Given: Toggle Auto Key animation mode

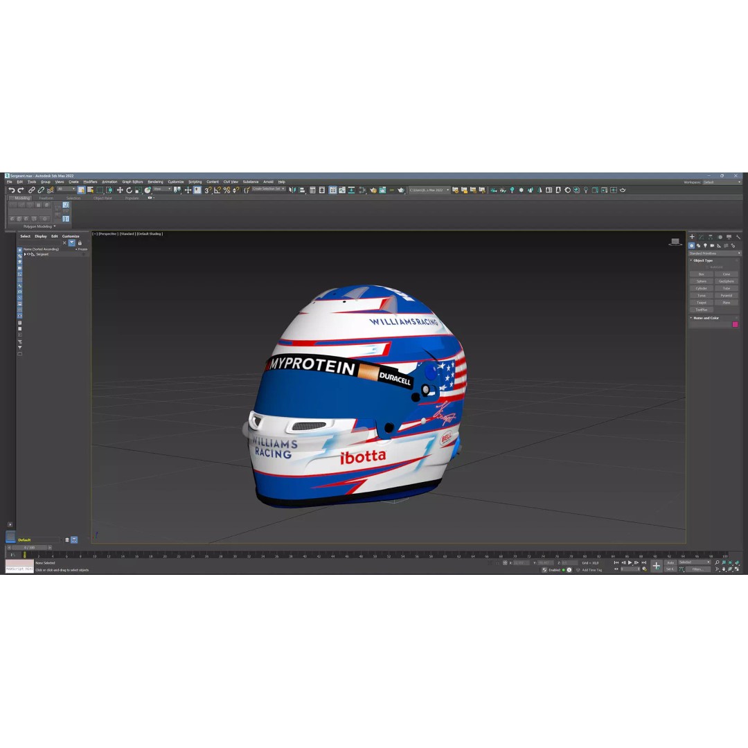Looking at the screenshot, I should [x=671, y=563].
